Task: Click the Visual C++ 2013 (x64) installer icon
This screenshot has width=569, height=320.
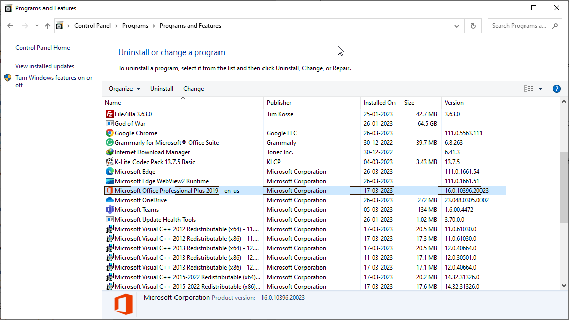Action: coord(109,248)
